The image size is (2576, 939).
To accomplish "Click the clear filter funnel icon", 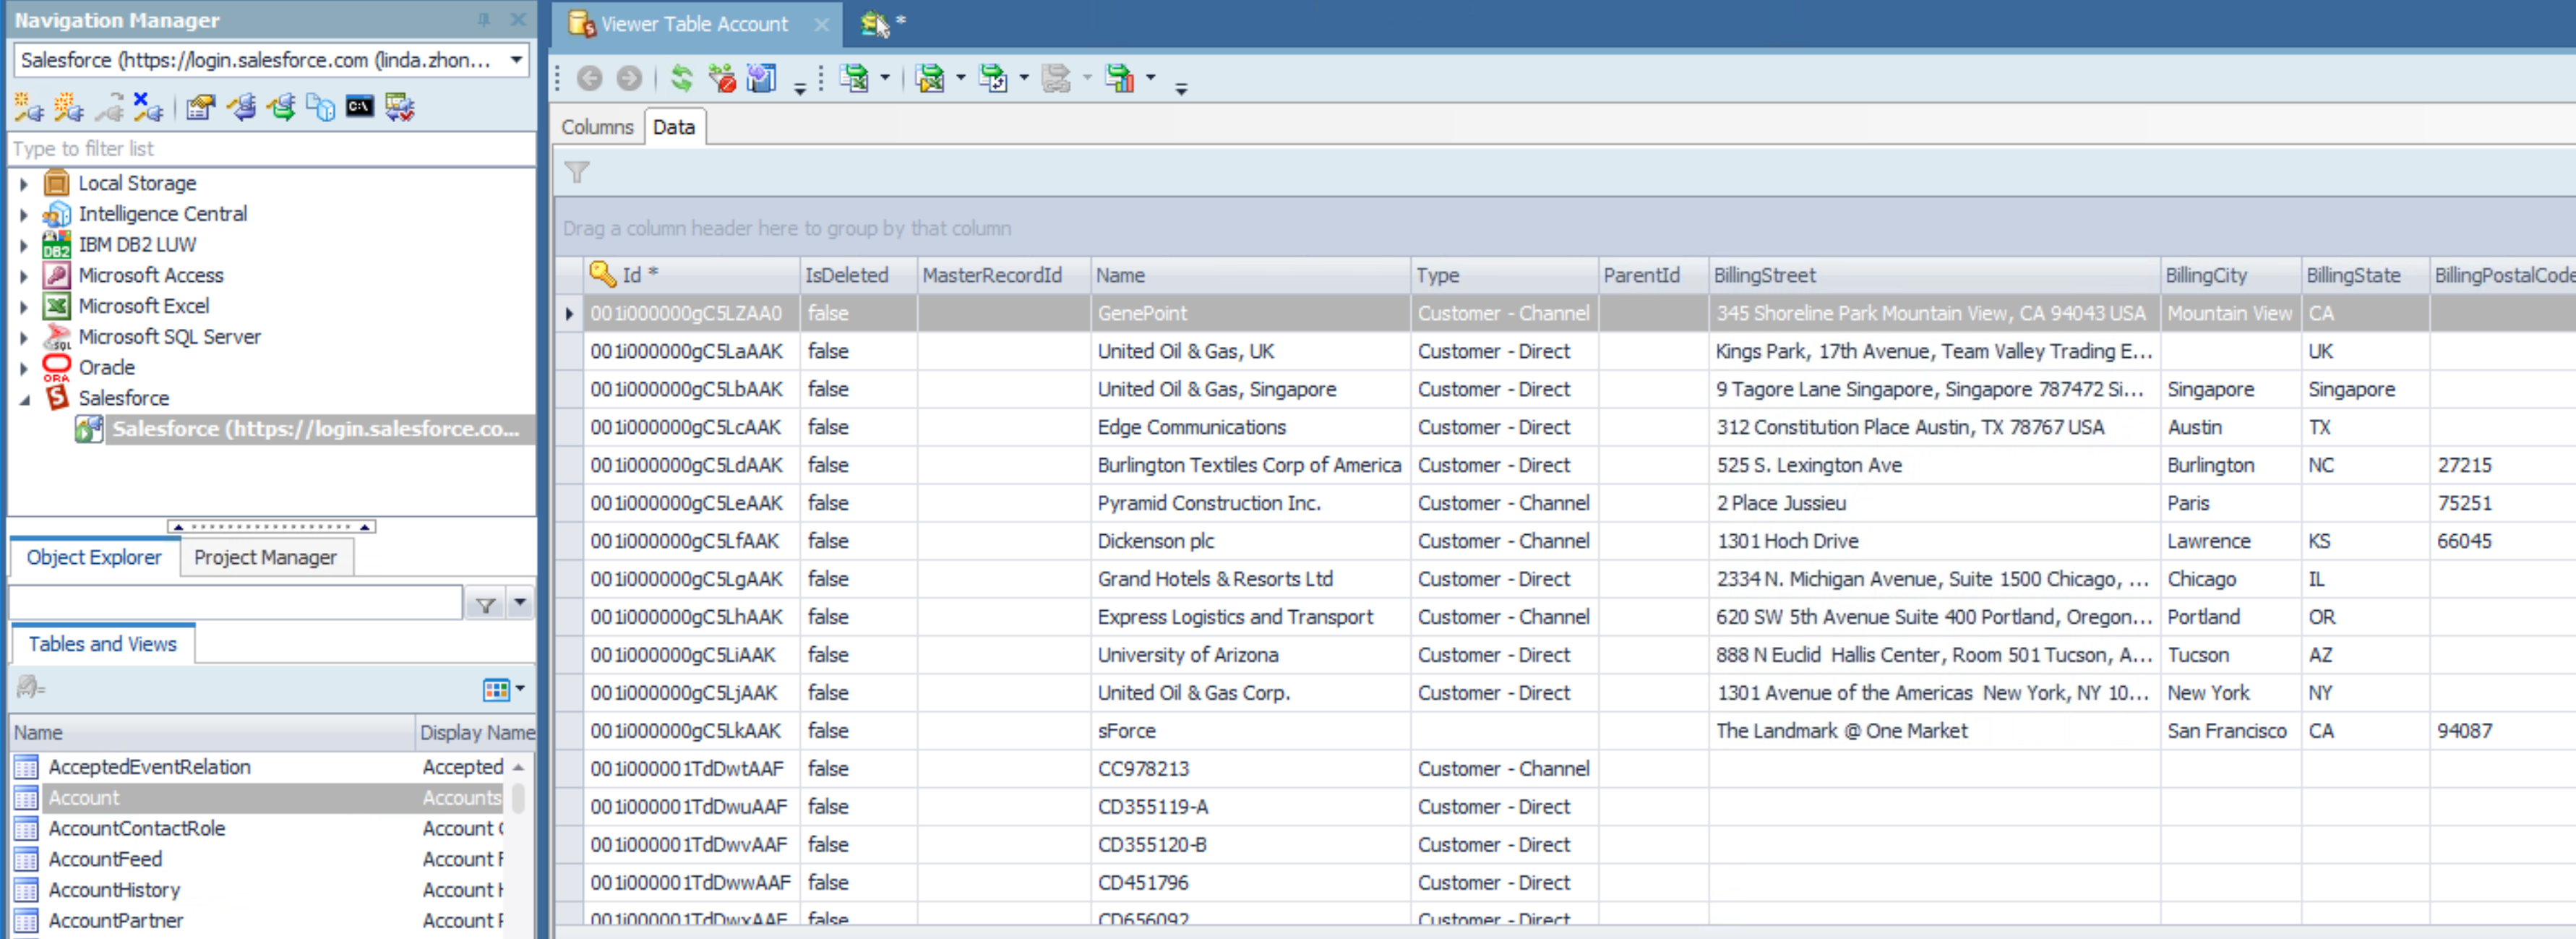I will click(722, 78).
